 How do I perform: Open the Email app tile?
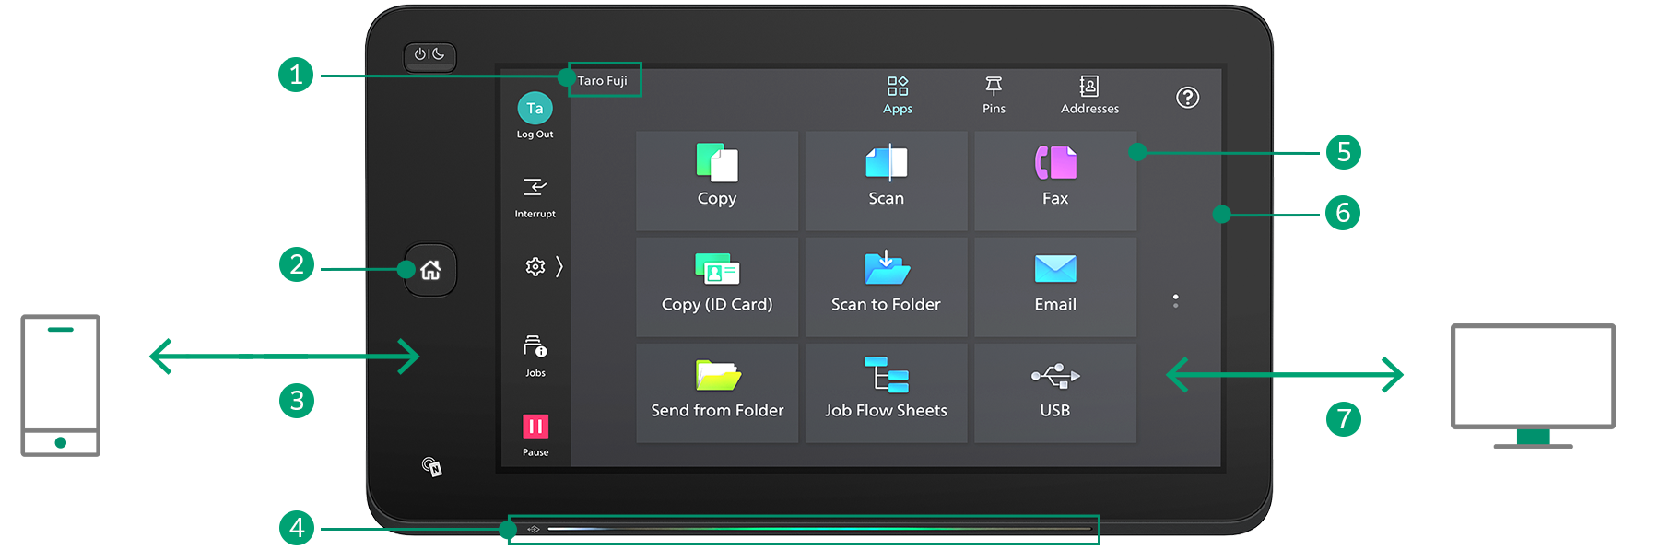pos(1054,287)
